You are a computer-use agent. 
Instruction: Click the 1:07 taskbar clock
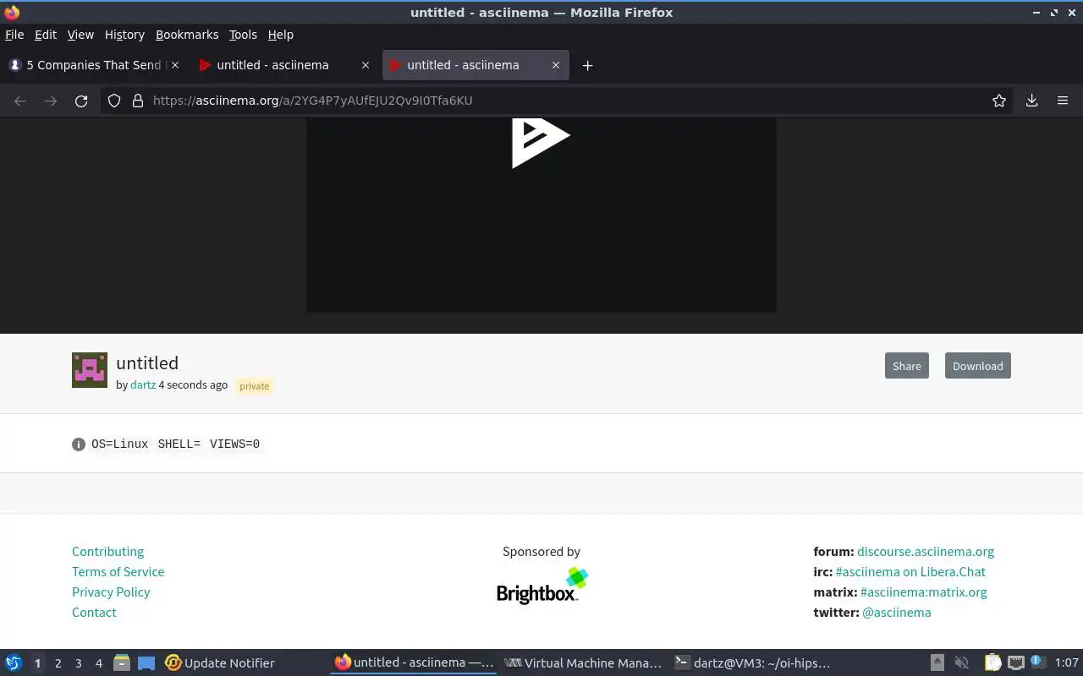tap(1066, 663)
